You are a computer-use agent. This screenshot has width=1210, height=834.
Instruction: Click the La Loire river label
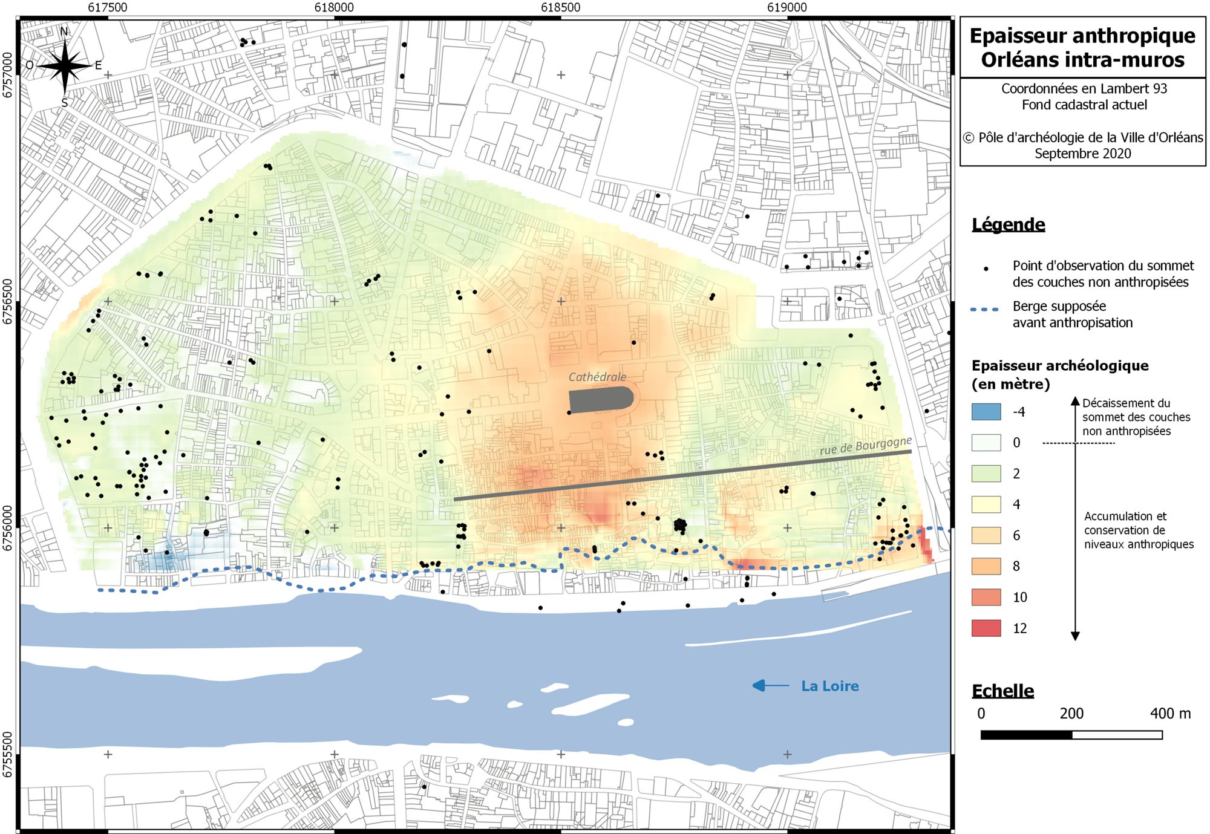[829, 686]
